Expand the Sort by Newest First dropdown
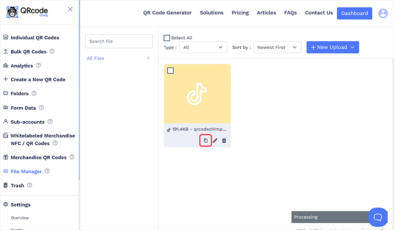 [277, 47]
